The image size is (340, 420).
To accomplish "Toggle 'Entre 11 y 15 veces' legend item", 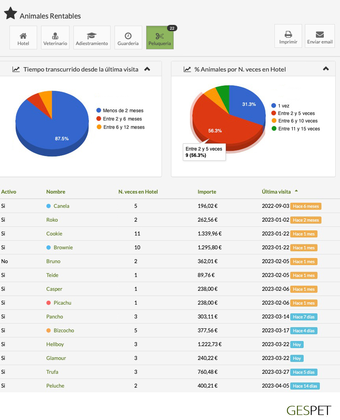I will click(x=299, y=129).
